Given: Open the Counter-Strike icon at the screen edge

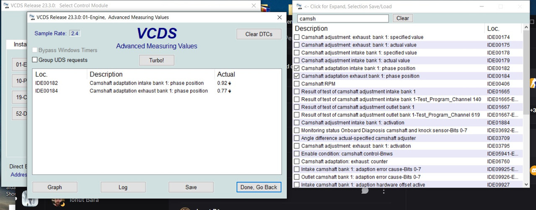Looking at the screenshot, I should 533,83.
